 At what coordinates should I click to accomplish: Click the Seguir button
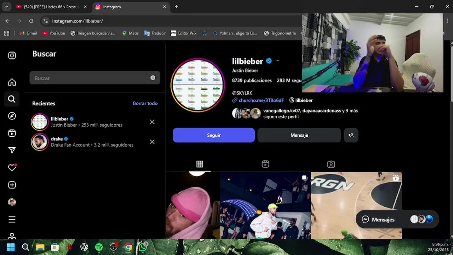pyautogui.click(x=214, y=135)
